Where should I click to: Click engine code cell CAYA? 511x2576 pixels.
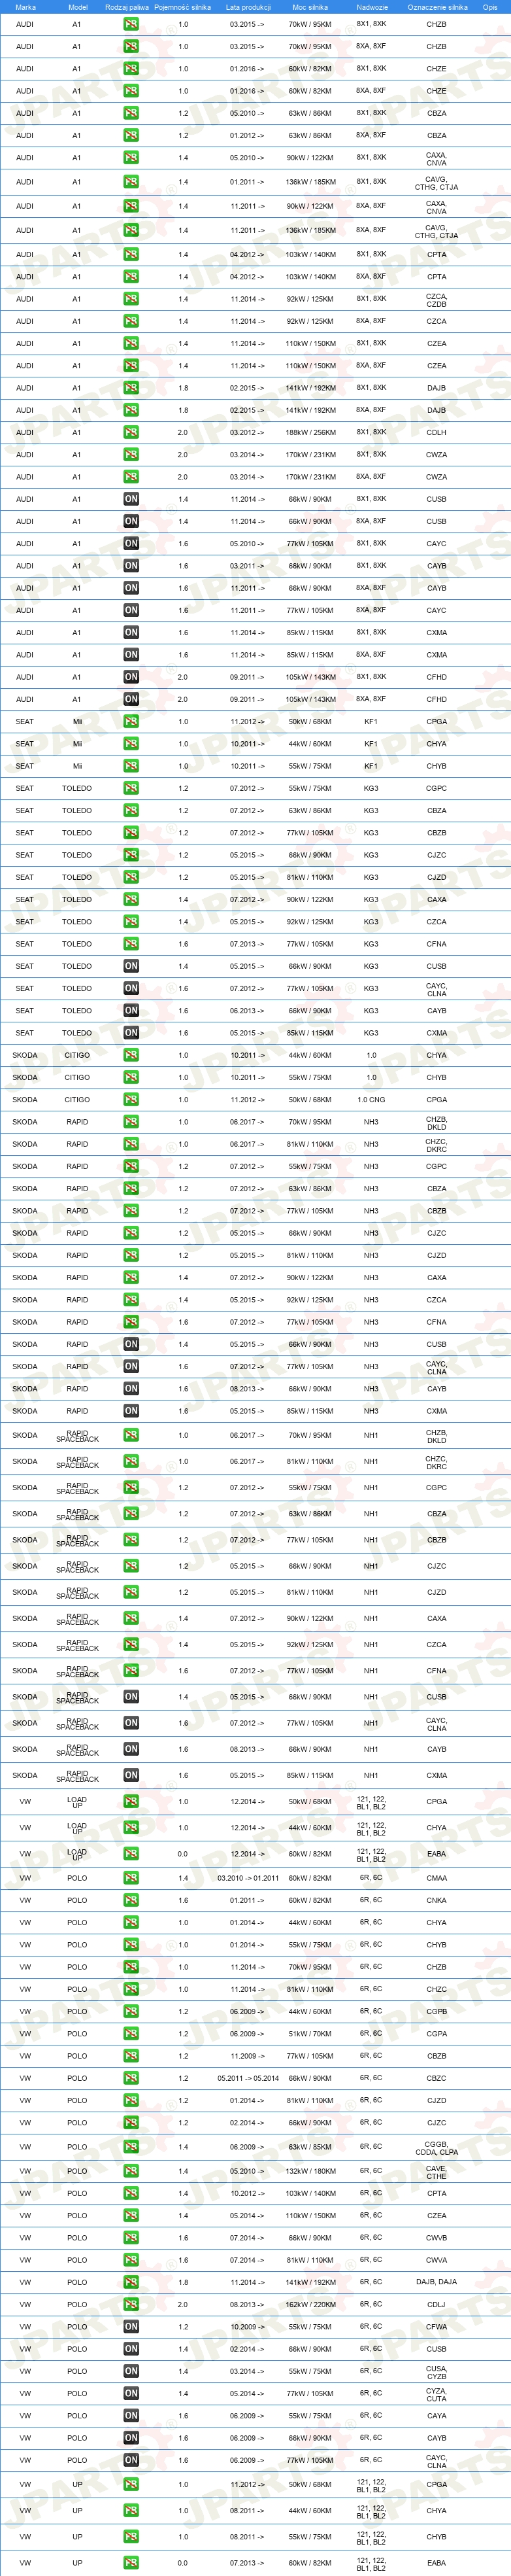coord(436,2416)
